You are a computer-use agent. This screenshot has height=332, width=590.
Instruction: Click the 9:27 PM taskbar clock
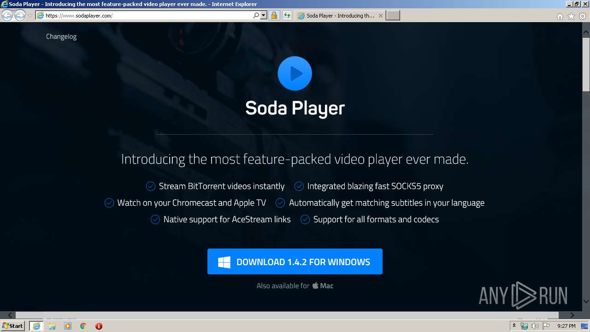[x=566, y=326]
